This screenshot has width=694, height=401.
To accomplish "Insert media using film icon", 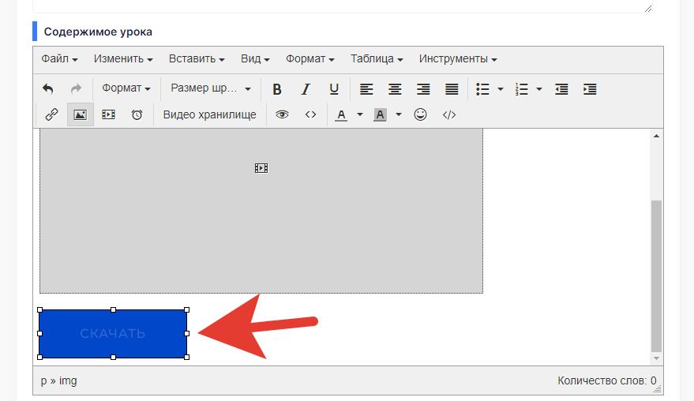I will tap(108, 114).
